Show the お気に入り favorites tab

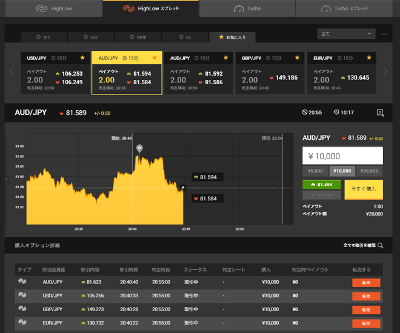pos(232,37)
